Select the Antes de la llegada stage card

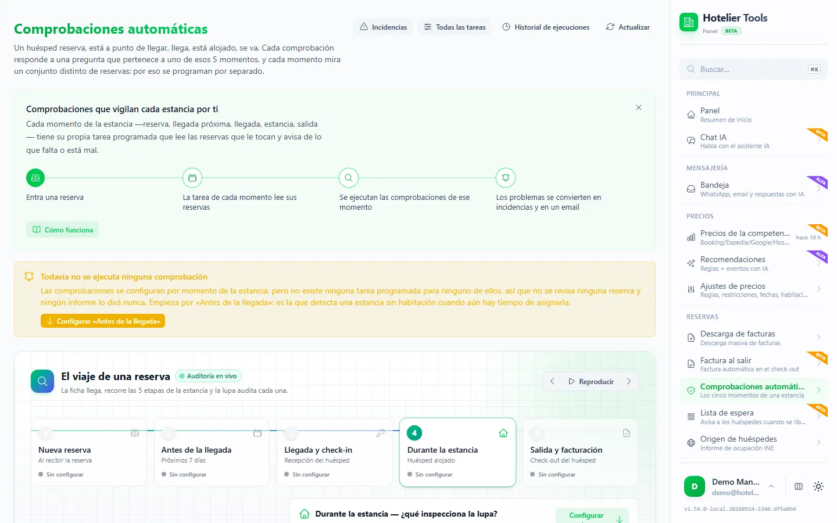point(212,452)
